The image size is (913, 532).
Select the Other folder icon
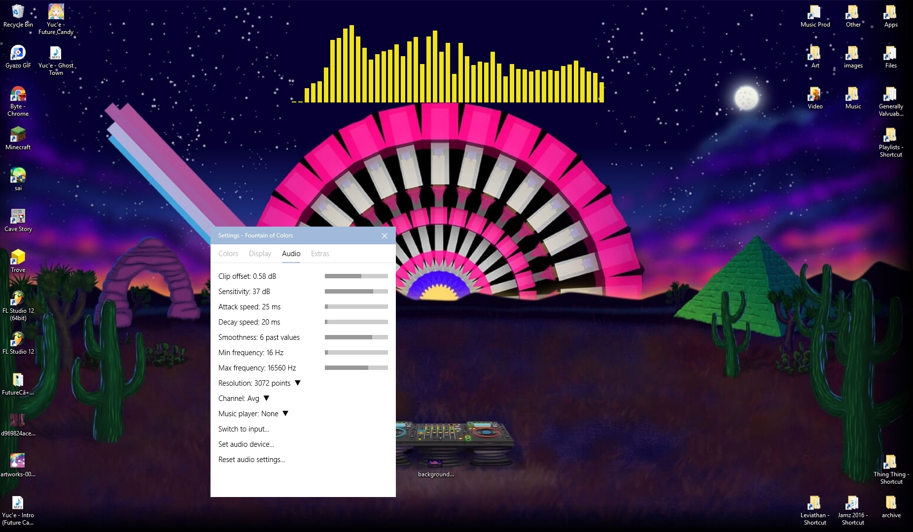coord(853,16)
